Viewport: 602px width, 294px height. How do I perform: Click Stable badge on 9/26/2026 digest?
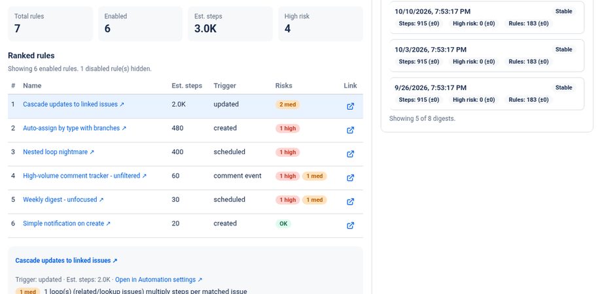pyautogui.click(x=563, y=88)
